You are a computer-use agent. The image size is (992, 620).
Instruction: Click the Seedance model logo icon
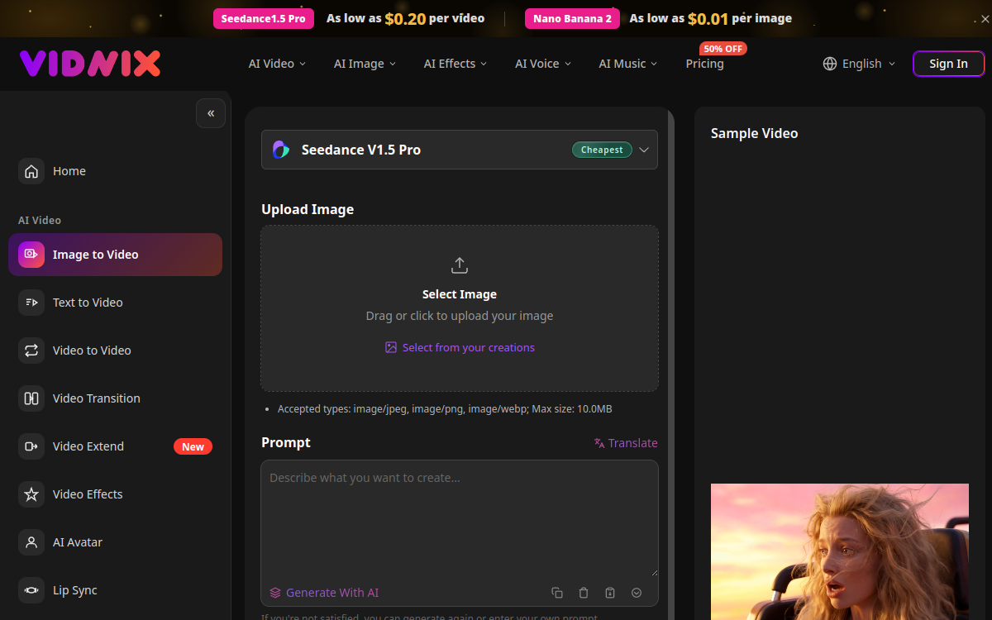281,150
